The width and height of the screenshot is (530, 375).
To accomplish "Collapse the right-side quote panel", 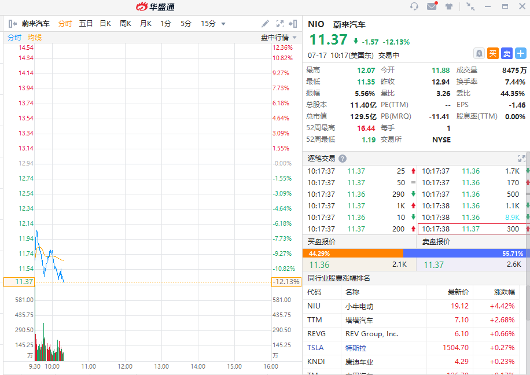I will 293,24.
